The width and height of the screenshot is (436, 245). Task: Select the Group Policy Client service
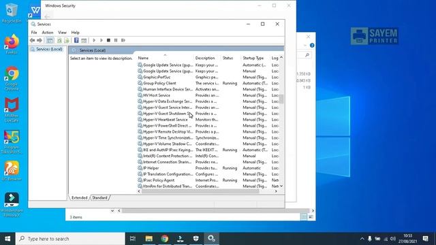tap(208, 83)
